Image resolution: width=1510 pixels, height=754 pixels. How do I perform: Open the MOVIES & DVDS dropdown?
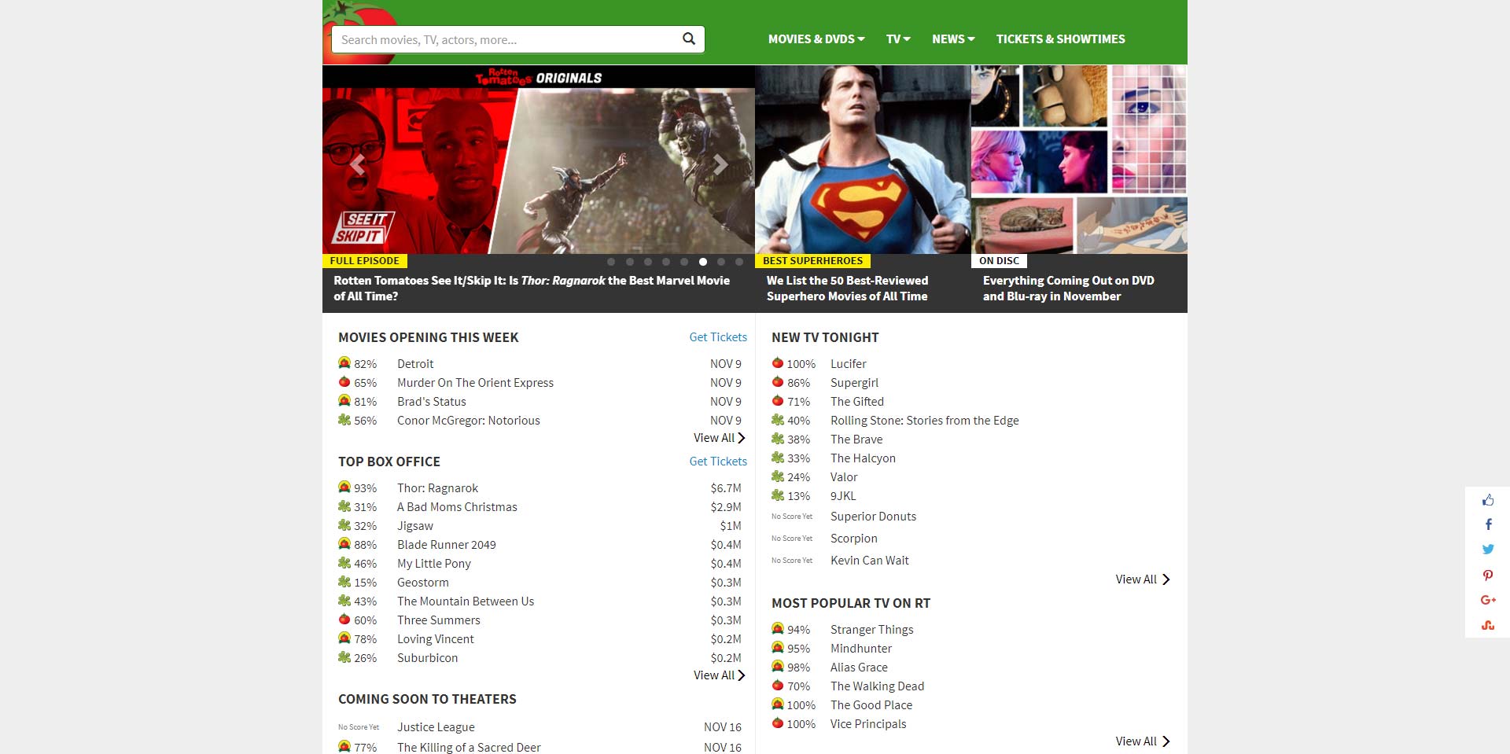click(816, 39)
